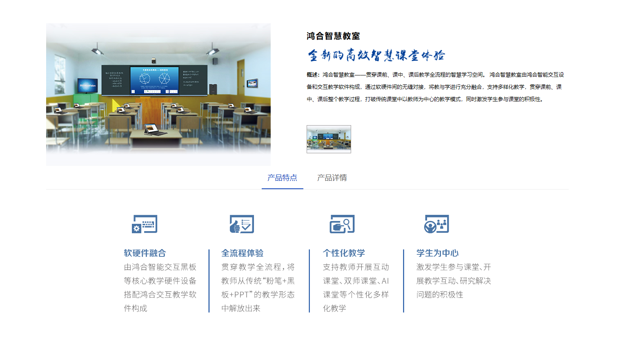Click the text 激发学生参与课堂、开
The height and width of the screenshot is (340, 621).
pyautogui.click(x=454, y=267)
